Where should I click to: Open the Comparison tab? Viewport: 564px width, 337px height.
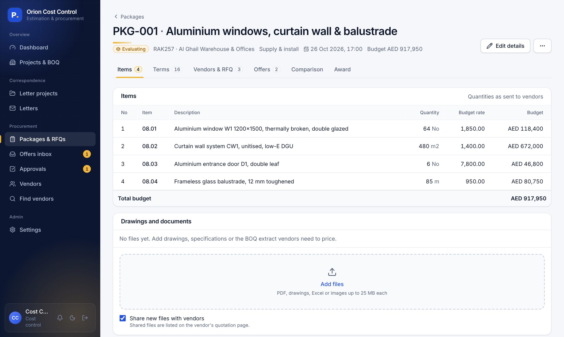(x=307, y=69)
